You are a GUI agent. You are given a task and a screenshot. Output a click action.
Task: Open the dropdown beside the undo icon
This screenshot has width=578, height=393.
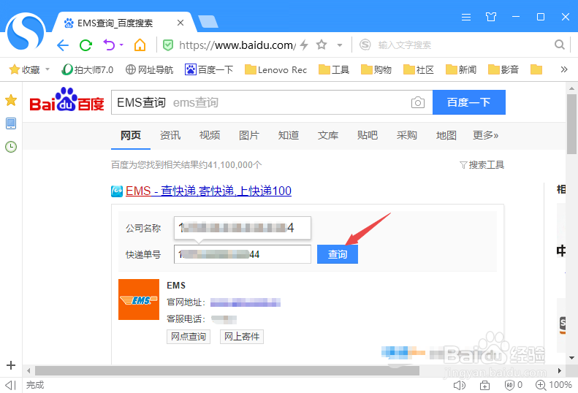pyautogui.click(x=121, y=45)
